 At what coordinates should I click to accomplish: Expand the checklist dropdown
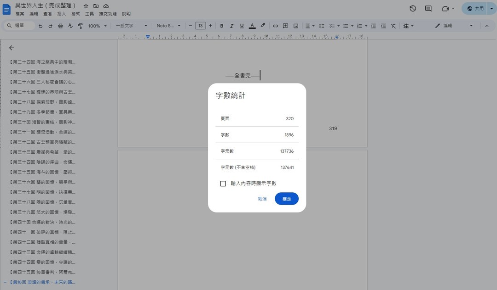pos(339,26)
